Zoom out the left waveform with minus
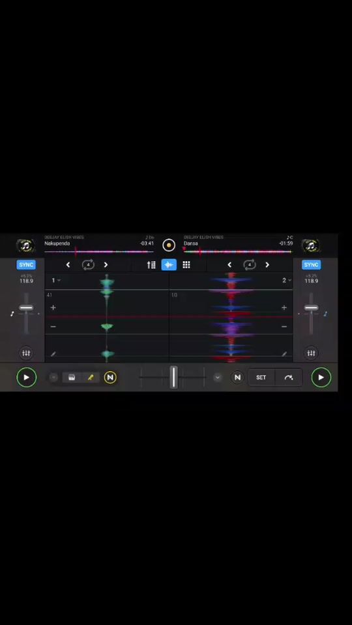Screen dimensions: 352x625 [x=53, y=326]
